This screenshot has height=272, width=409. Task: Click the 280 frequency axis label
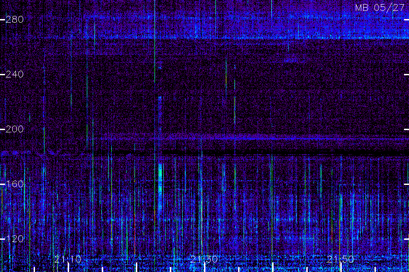(x=15, y=19)
